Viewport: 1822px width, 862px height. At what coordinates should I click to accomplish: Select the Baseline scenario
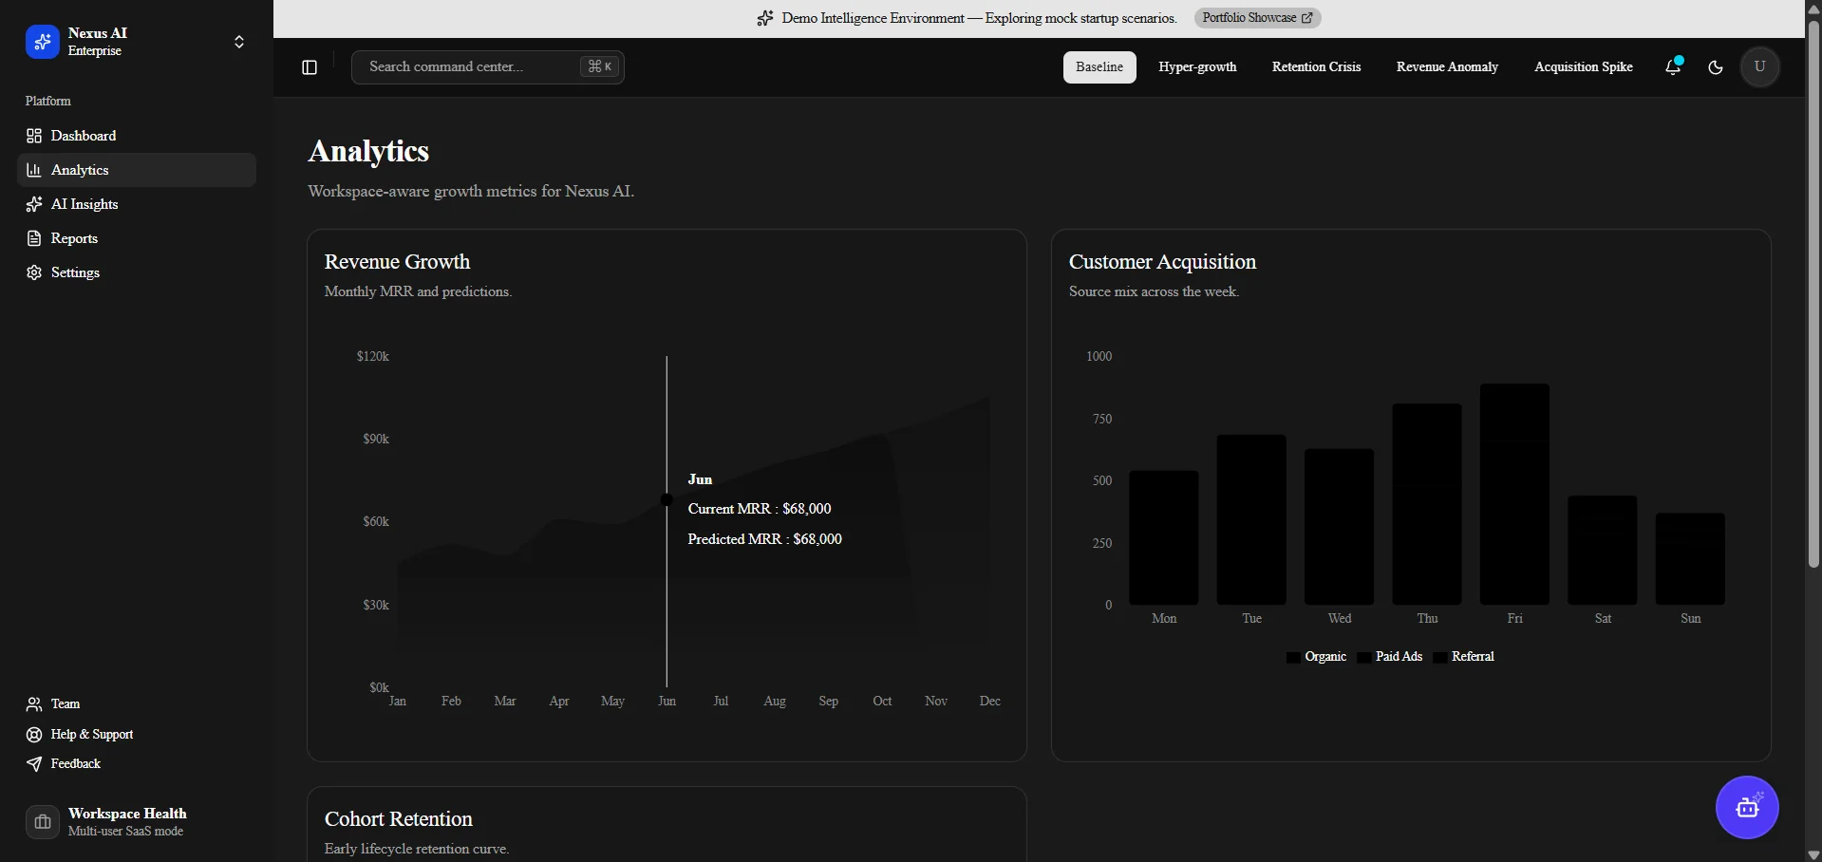coord(1099,67)
